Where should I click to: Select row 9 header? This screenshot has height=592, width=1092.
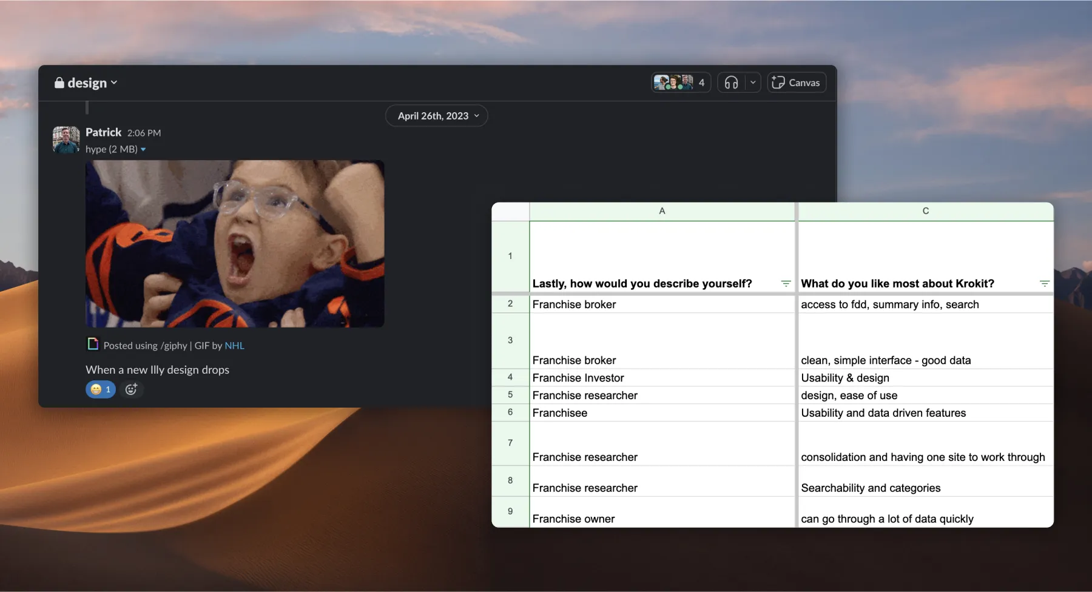pos(510,511)
